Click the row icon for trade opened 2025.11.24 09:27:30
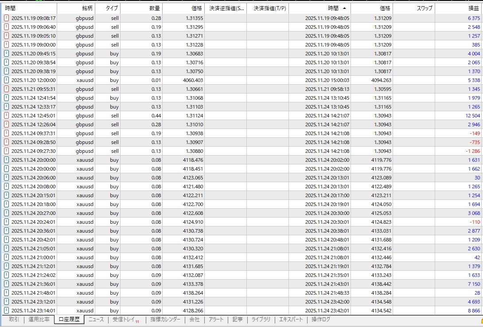Screen dimensions: 483x327 coord(6,151)
